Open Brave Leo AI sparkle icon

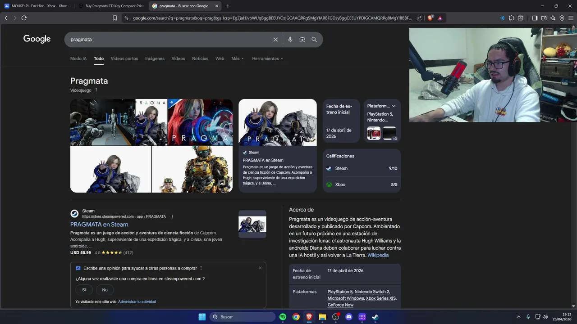tap(553, 18)
